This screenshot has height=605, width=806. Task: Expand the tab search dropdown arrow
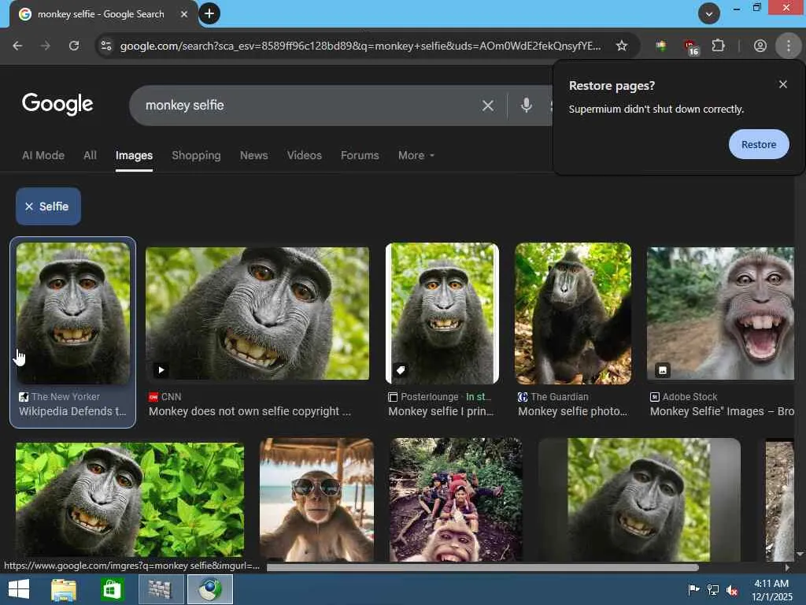click(x=709, y=14)
